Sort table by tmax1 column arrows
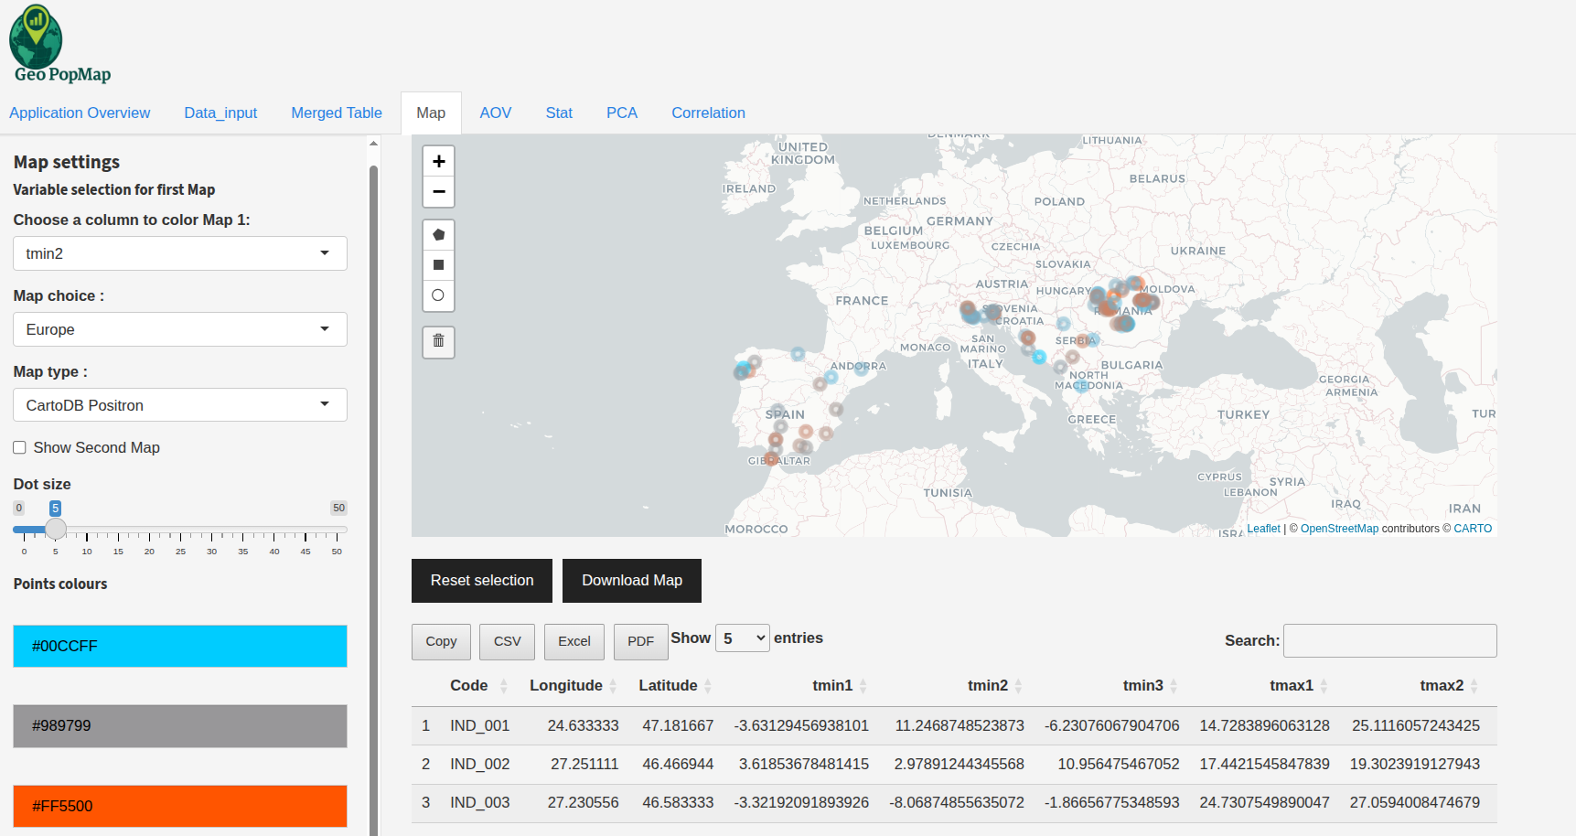 [1324, 686]
